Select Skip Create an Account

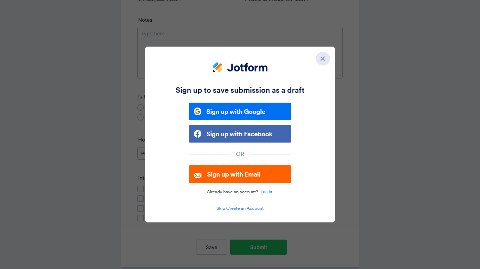(x=240, y=208)
